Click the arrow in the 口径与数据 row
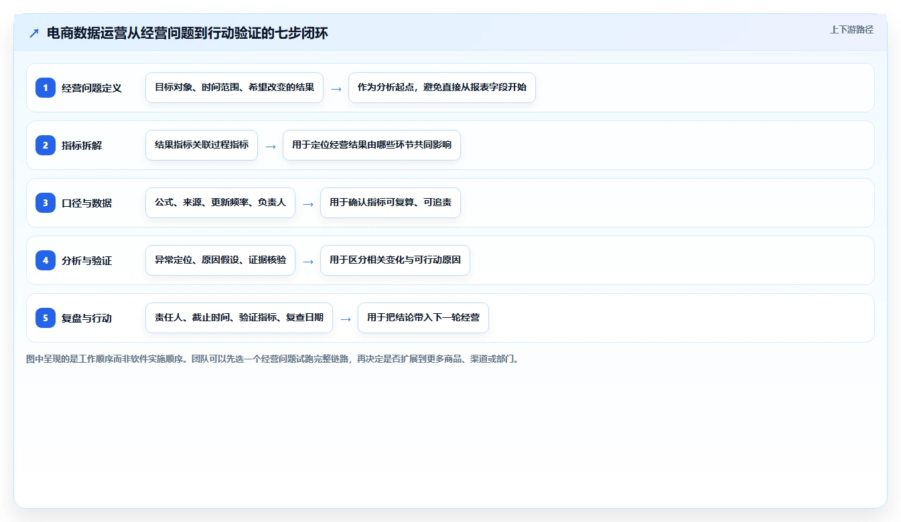This screenshot has height=522, width=901. pyautogui.click(x=308, y=203)
